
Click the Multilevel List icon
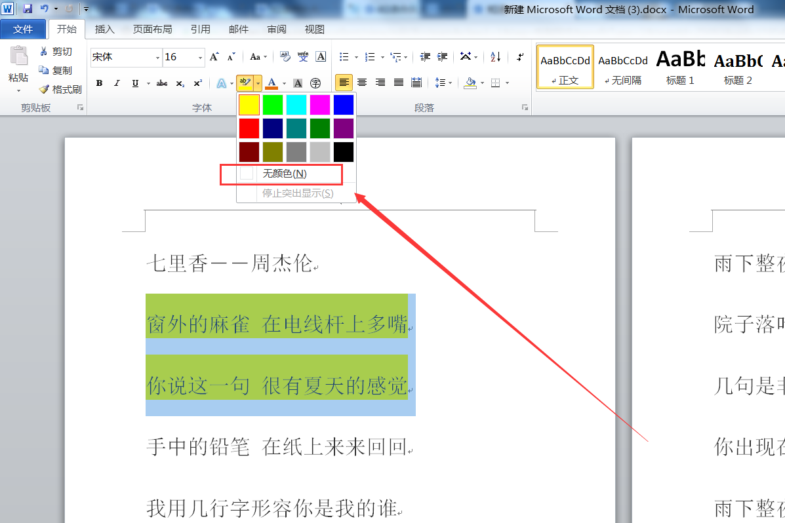(396, 57)
